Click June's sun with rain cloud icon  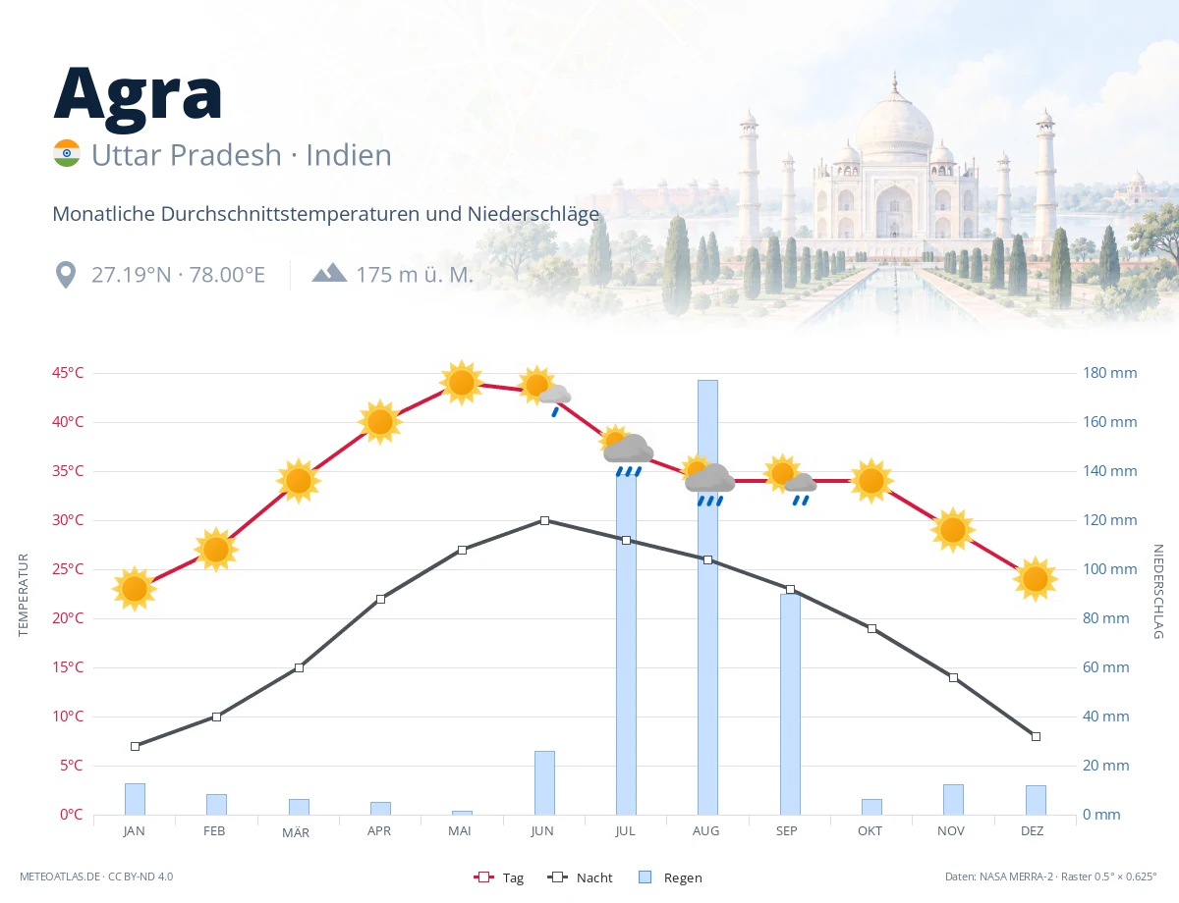545,391
